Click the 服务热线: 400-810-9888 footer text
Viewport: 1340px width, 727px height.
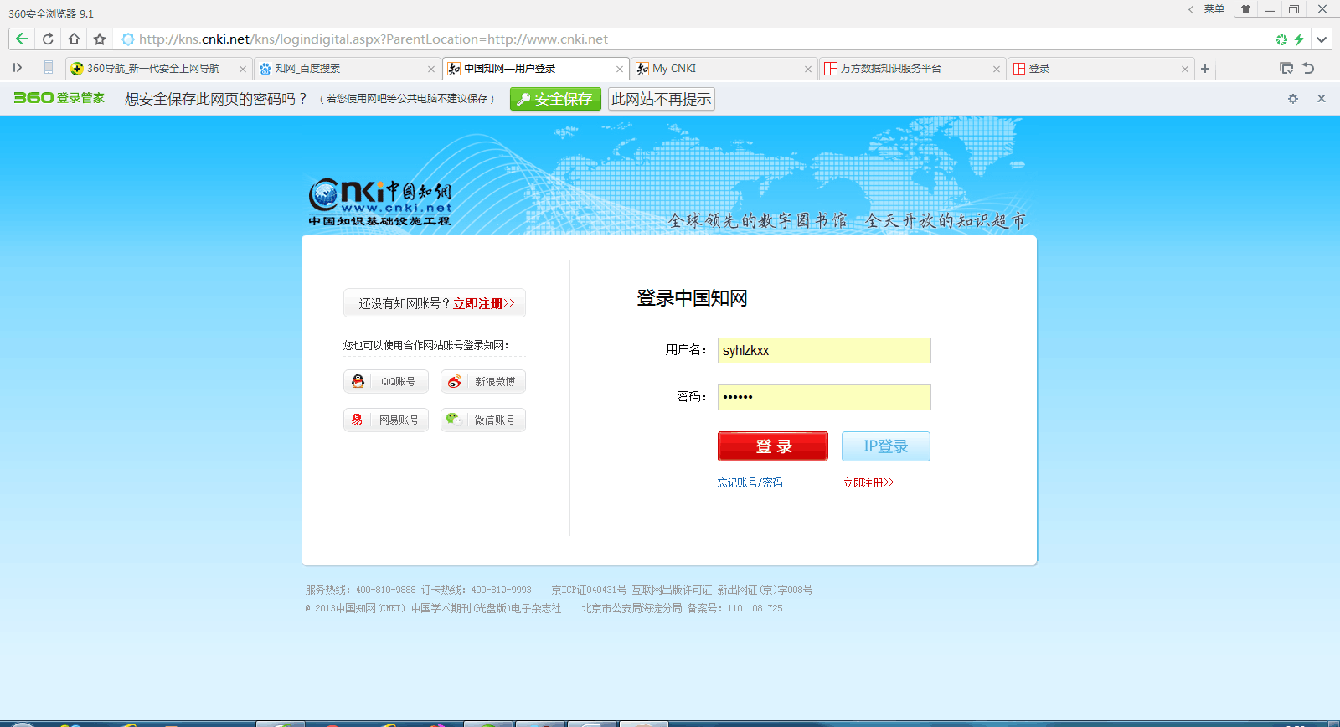coord(360,590)
